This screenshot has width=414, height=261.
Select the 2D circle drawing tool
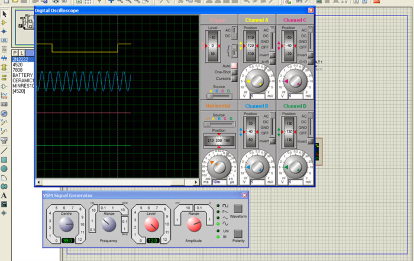(4, 169)
